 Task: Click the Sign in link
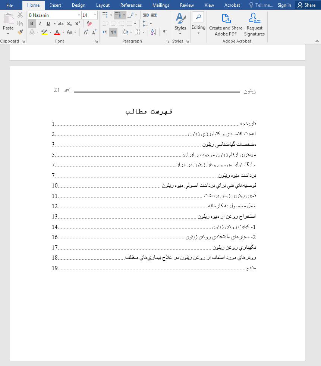pyautogui.click(x=284, y=5)
